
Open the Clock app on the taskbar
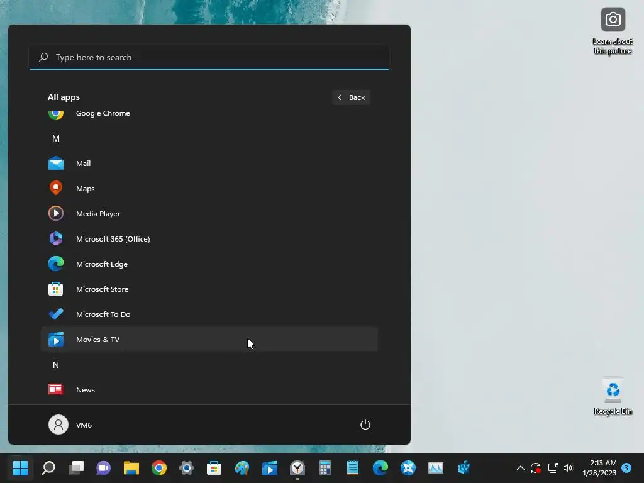(x=297, y=468)
